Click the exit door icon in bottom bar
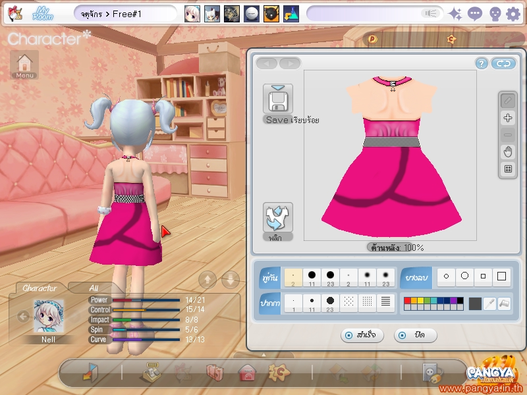Image resolution: width=527 pixels, height=395 pixels. click(x=90, y=372)
